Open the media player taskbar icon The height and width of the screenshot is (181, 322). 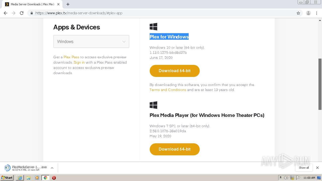point(37,178)
